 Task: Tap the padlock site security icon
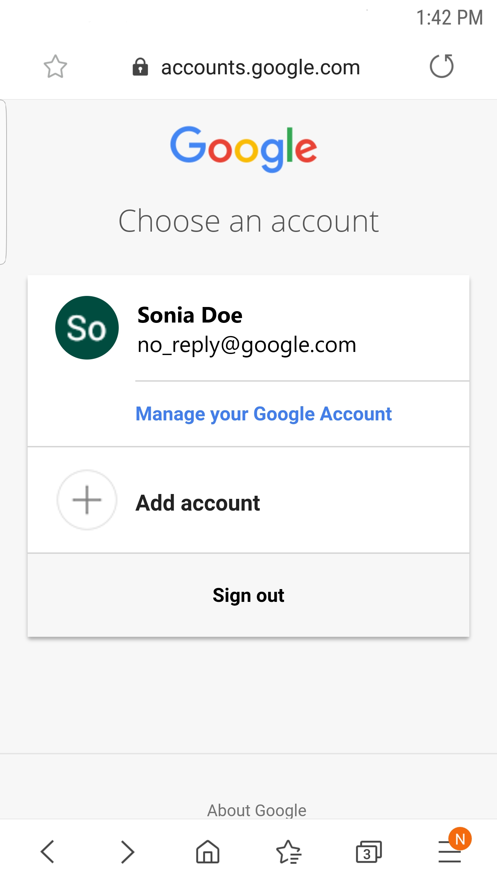tap(140, 67)
